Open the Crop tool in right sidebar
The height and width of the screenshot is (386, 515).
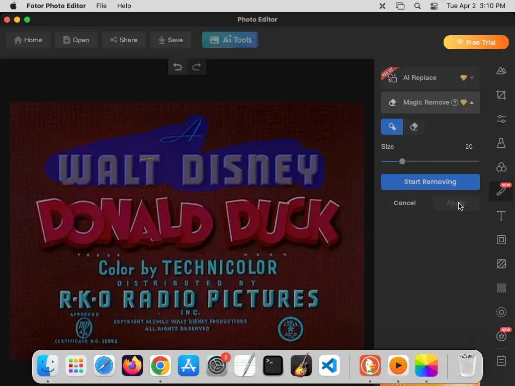click(x=501, y=95)
